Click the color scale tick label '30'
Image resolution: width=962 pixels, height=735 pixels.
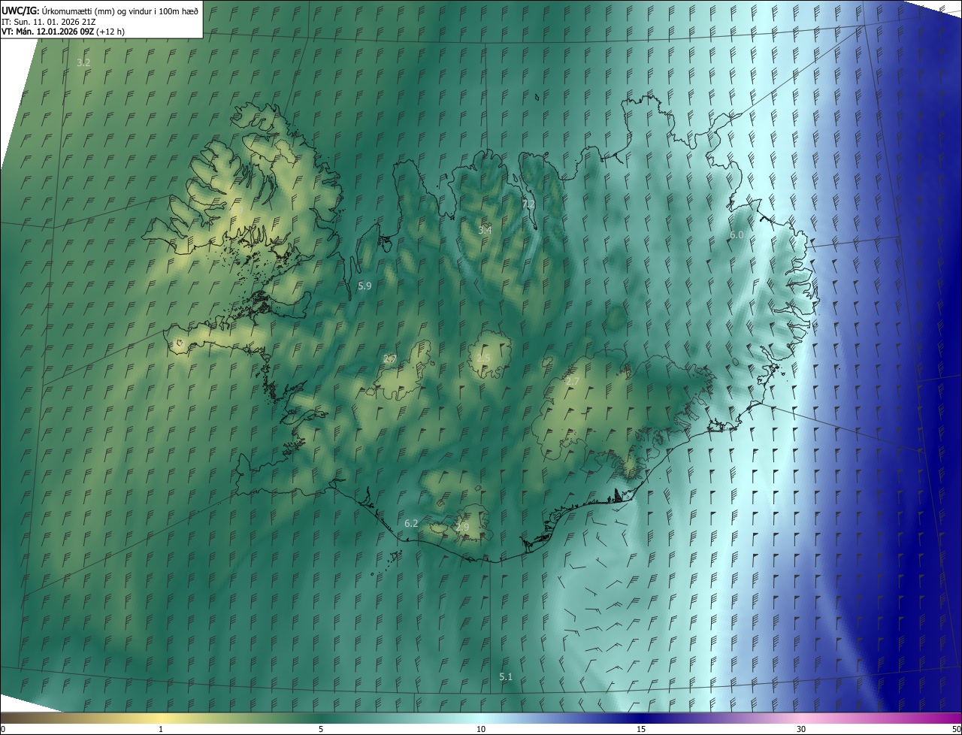coord(801,730)
